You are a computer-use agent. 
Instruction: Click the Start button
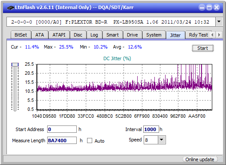pyautogui.click(x=203, y=48)
